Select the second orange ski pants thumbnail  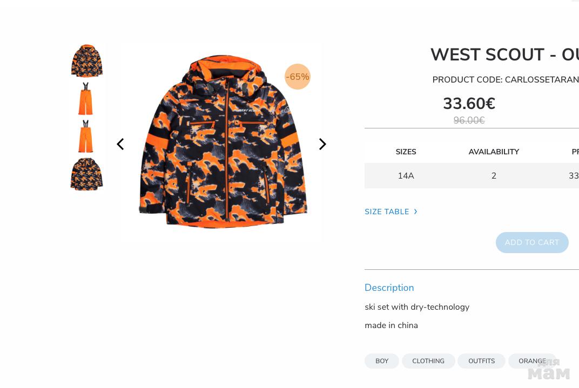tap(85, 137)
